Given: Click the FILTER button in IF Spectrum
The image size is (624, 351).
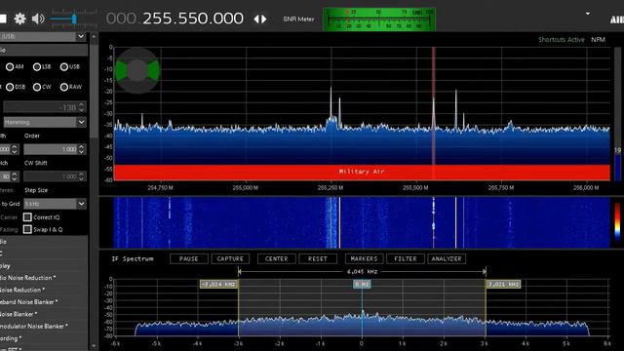Looking at the screenshot, I should click(406, 258).
